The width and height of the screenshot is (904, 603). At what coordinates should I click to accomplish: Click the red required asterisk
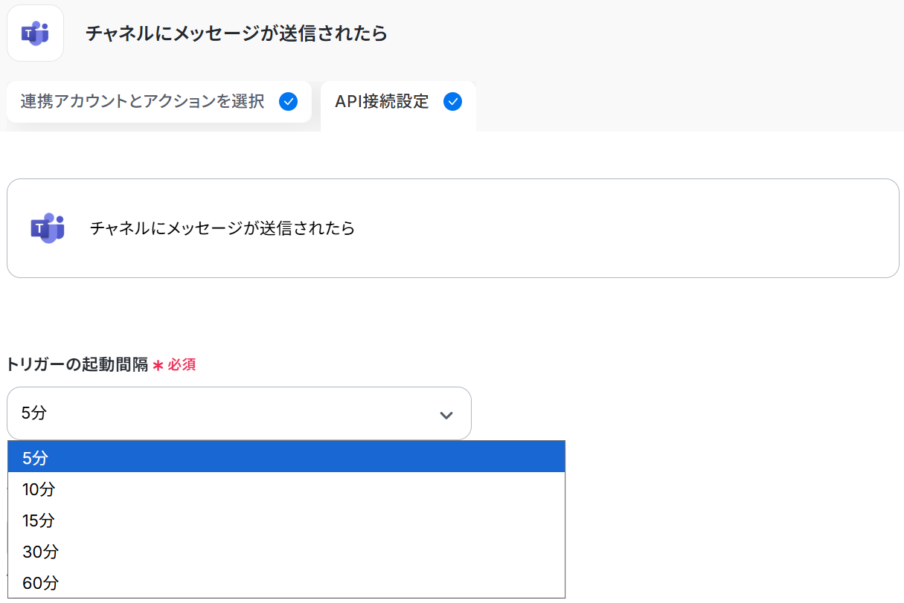[158, 365]
